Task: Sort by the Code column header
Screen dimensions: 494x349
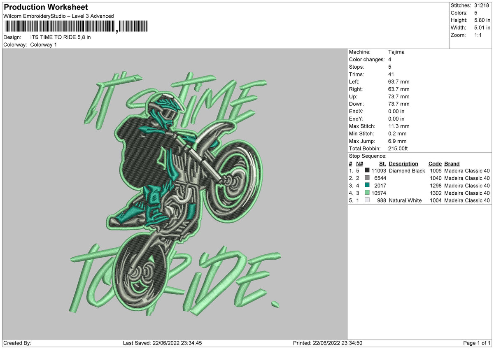Action: point(435,163)
